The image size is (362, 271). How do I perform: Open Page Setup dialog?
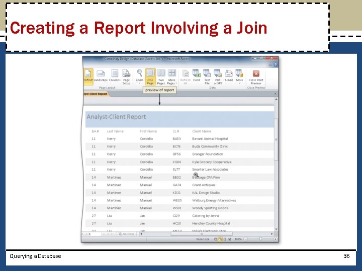pyautogui.click(x=126, y=77)
